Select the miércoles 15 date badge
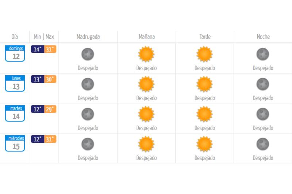Viewport: 292px width, 194px height. [x=15, y=143]
